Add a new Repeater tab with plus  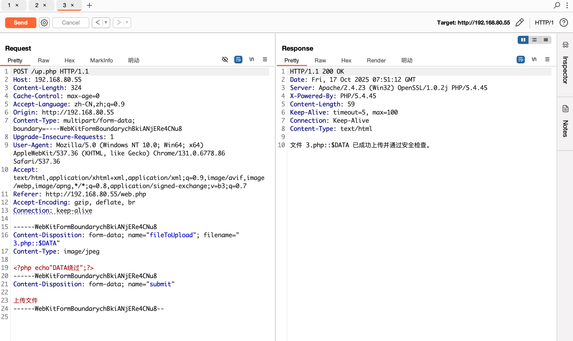tap(89, 5)
